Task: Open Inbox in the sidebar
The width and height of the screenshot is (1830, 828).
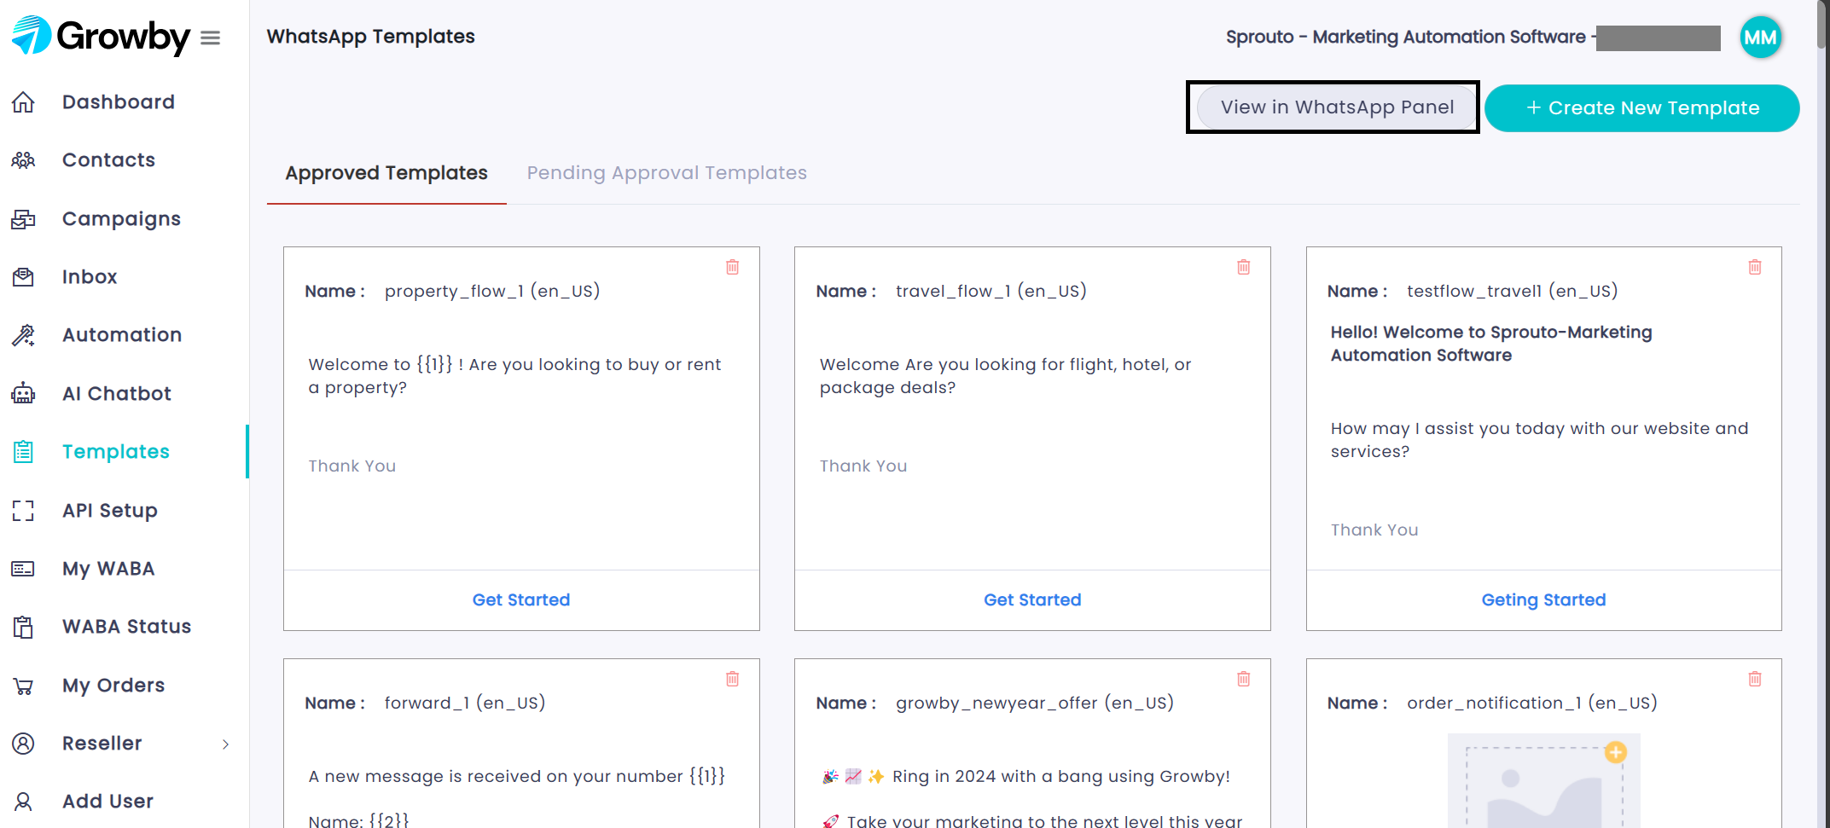Action: pos(90,277)
